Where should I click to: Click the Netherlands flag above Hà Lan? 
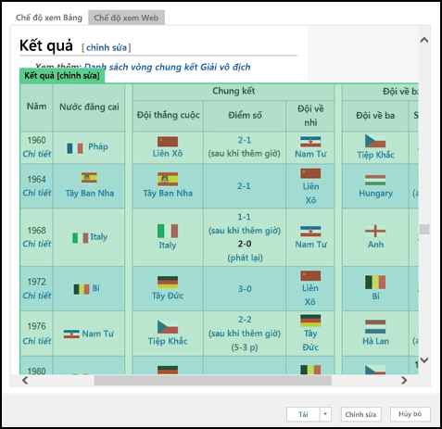[375, 327]
